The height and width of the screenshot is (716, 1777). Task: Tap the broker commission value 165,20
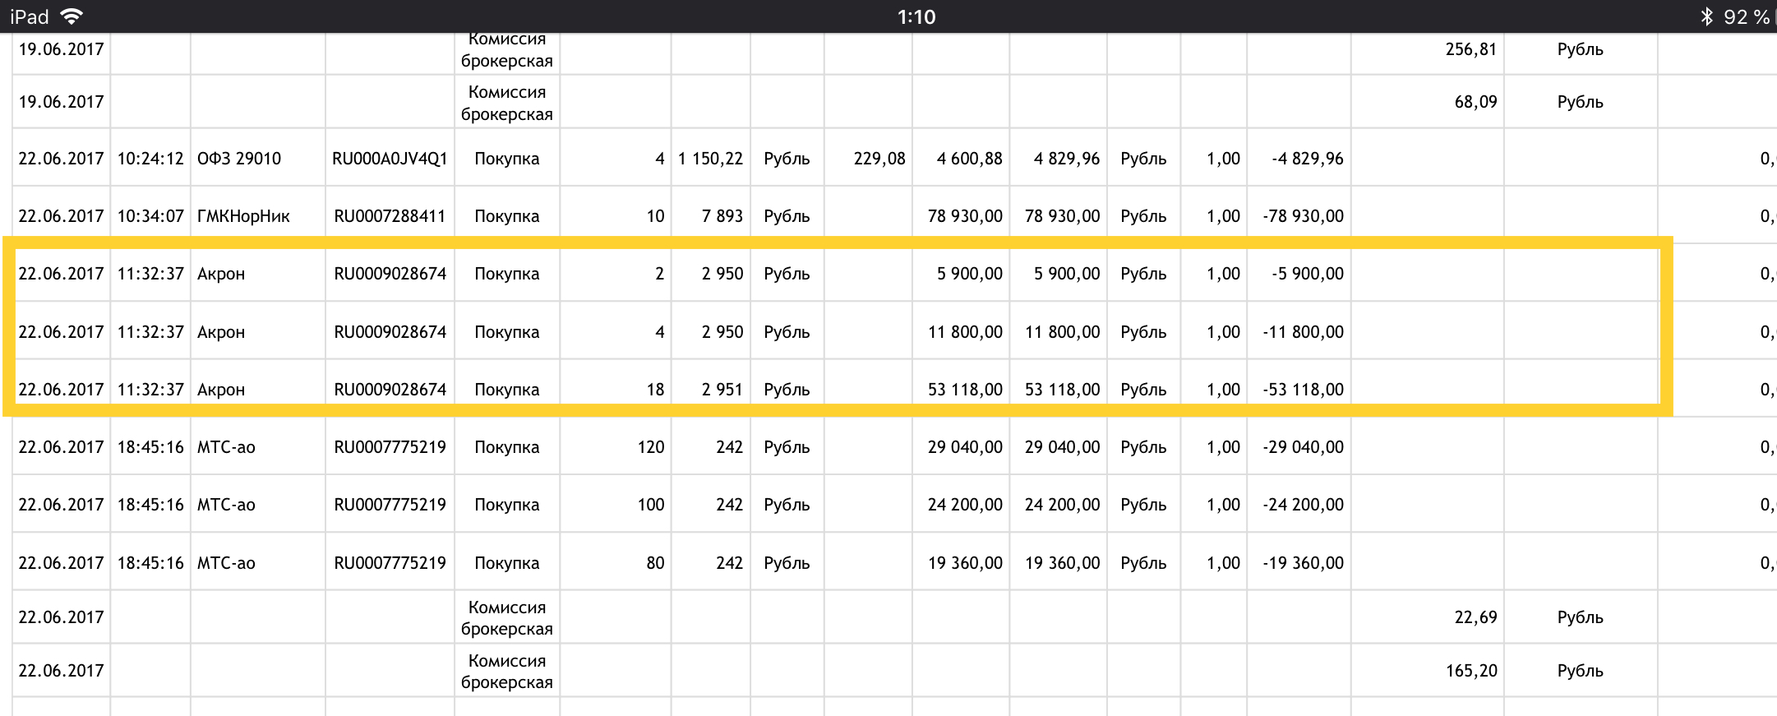1470,671
